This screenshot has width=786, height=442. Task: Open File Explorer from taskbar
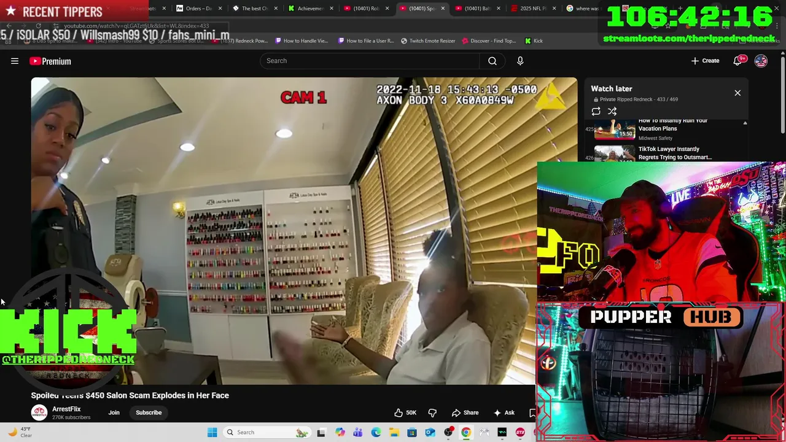[394, 432]
